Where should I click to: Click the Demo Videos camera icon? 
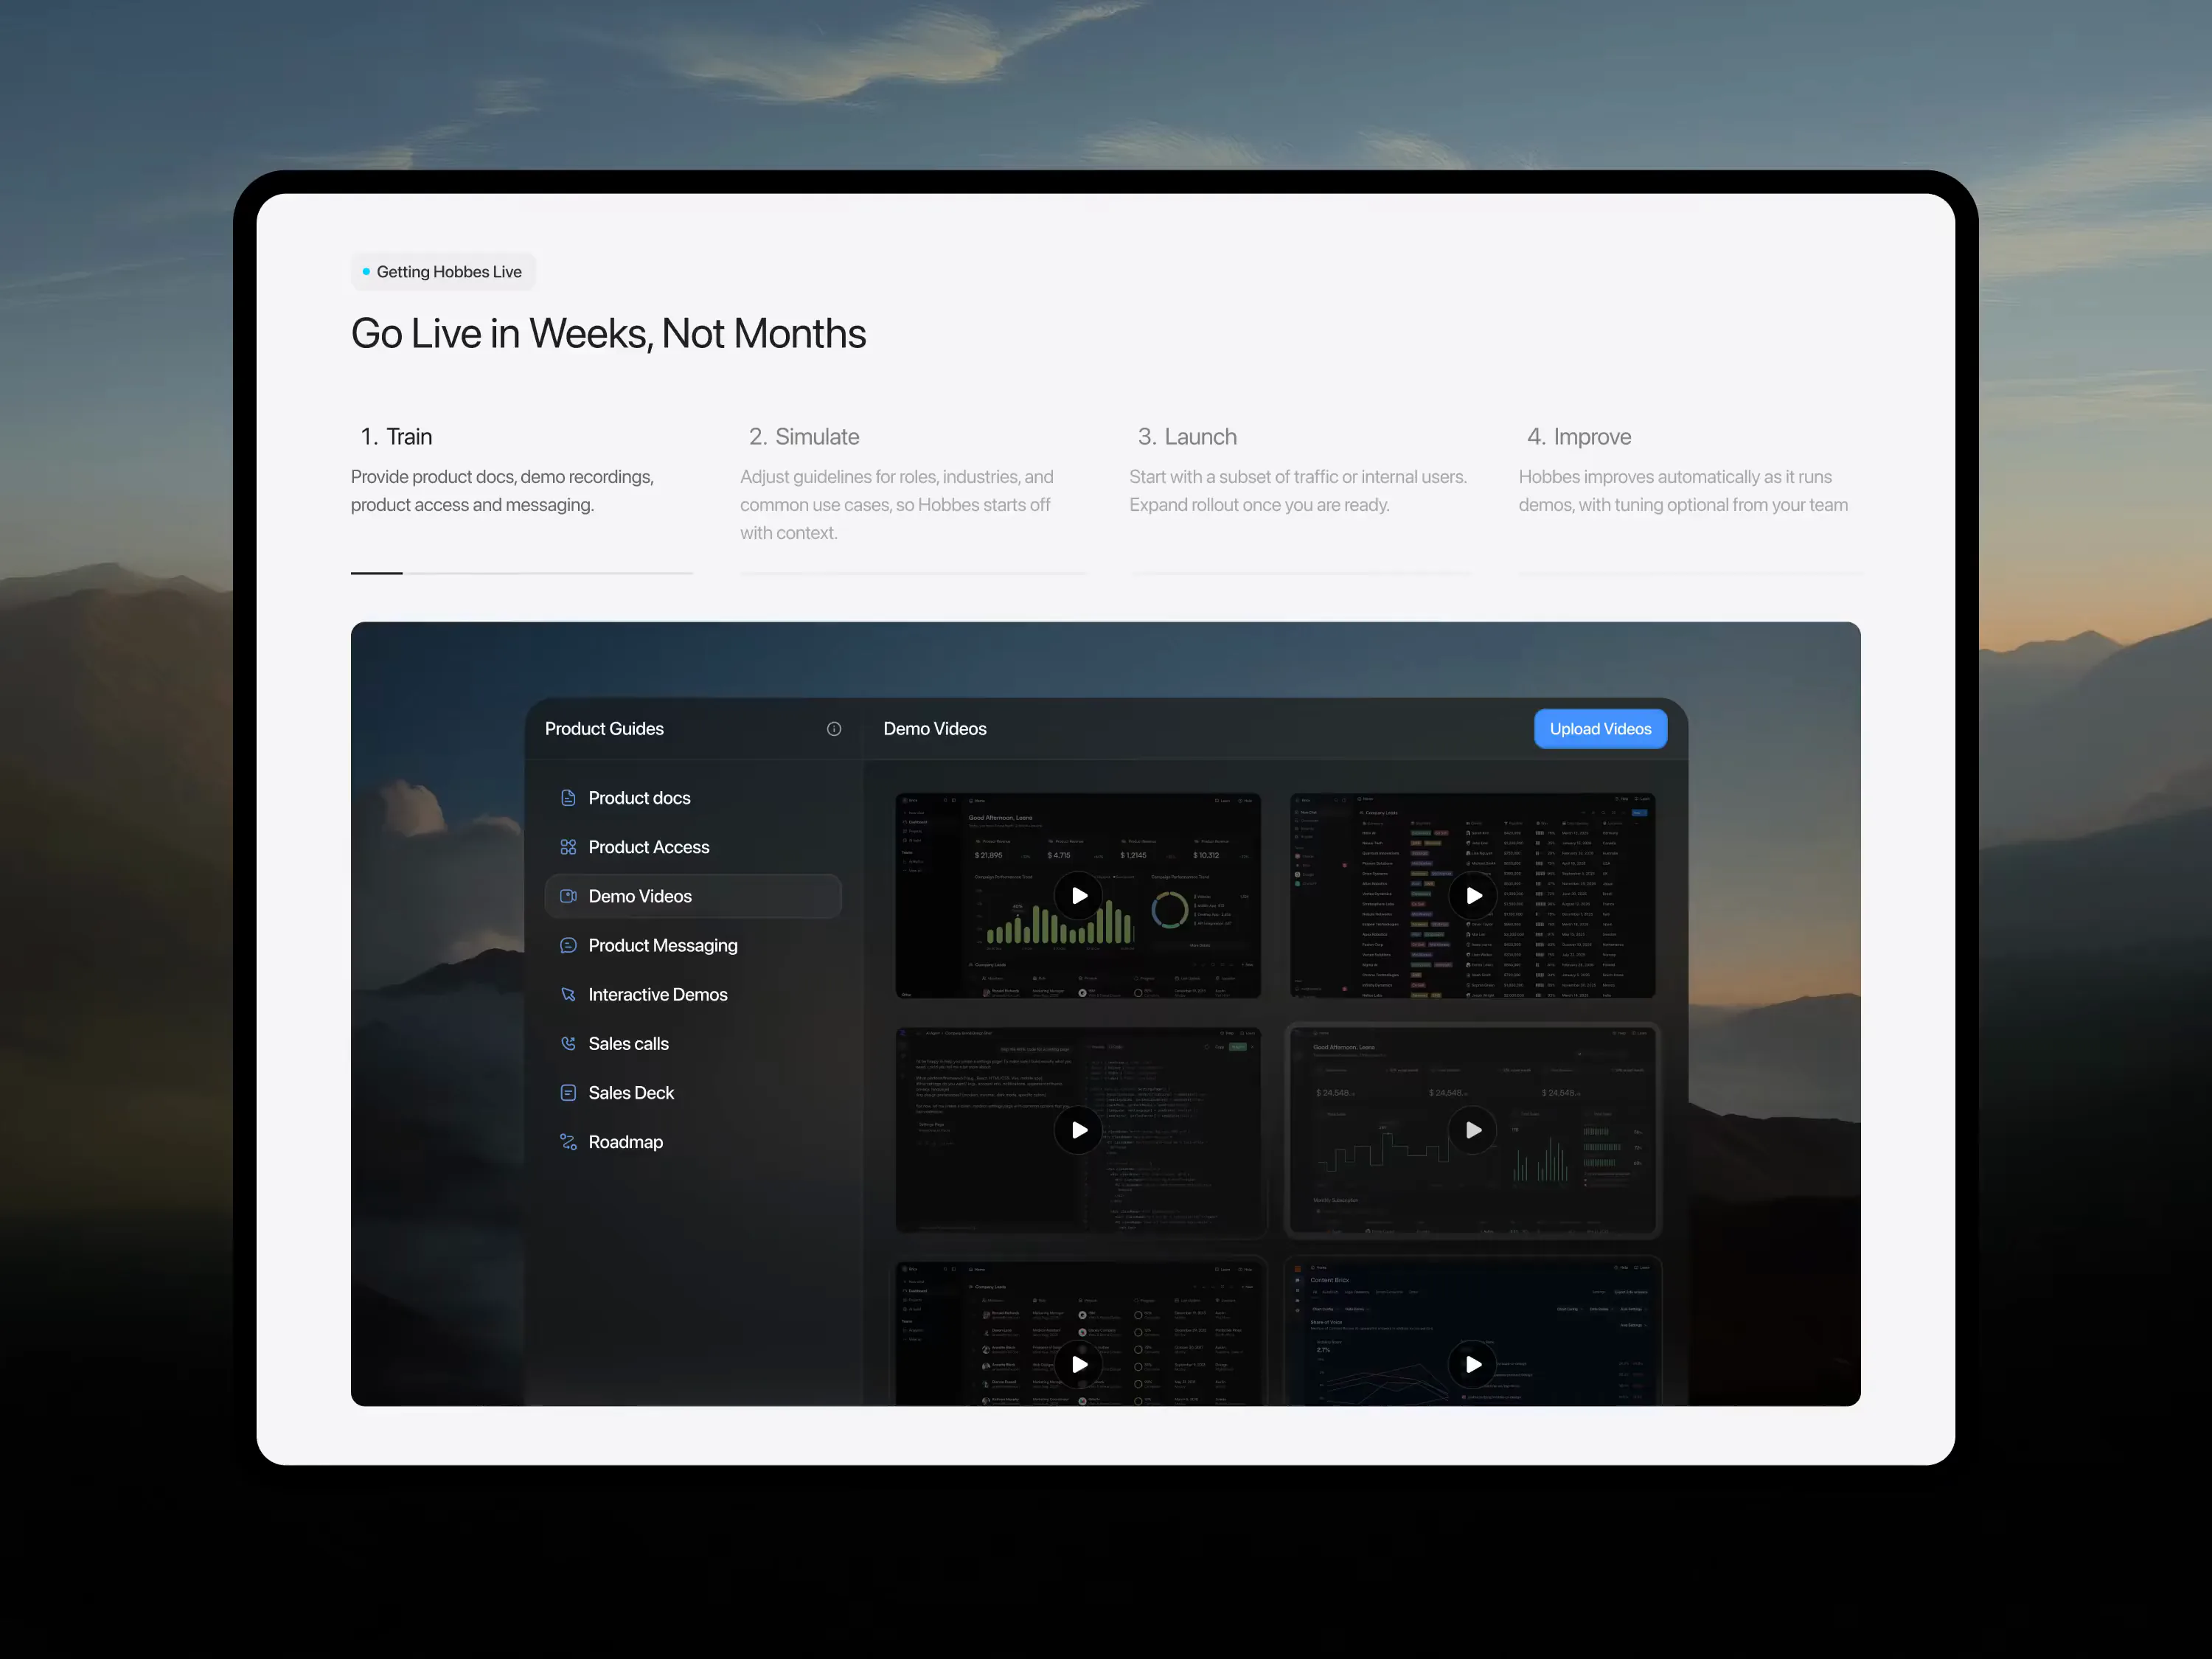[568, 896]
